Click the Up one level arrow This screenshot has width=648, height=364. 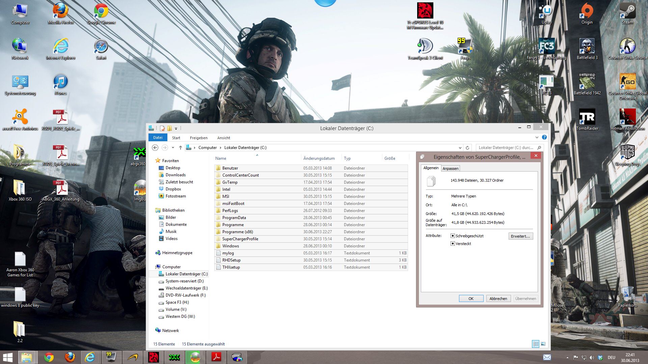[x=180, y=148]
